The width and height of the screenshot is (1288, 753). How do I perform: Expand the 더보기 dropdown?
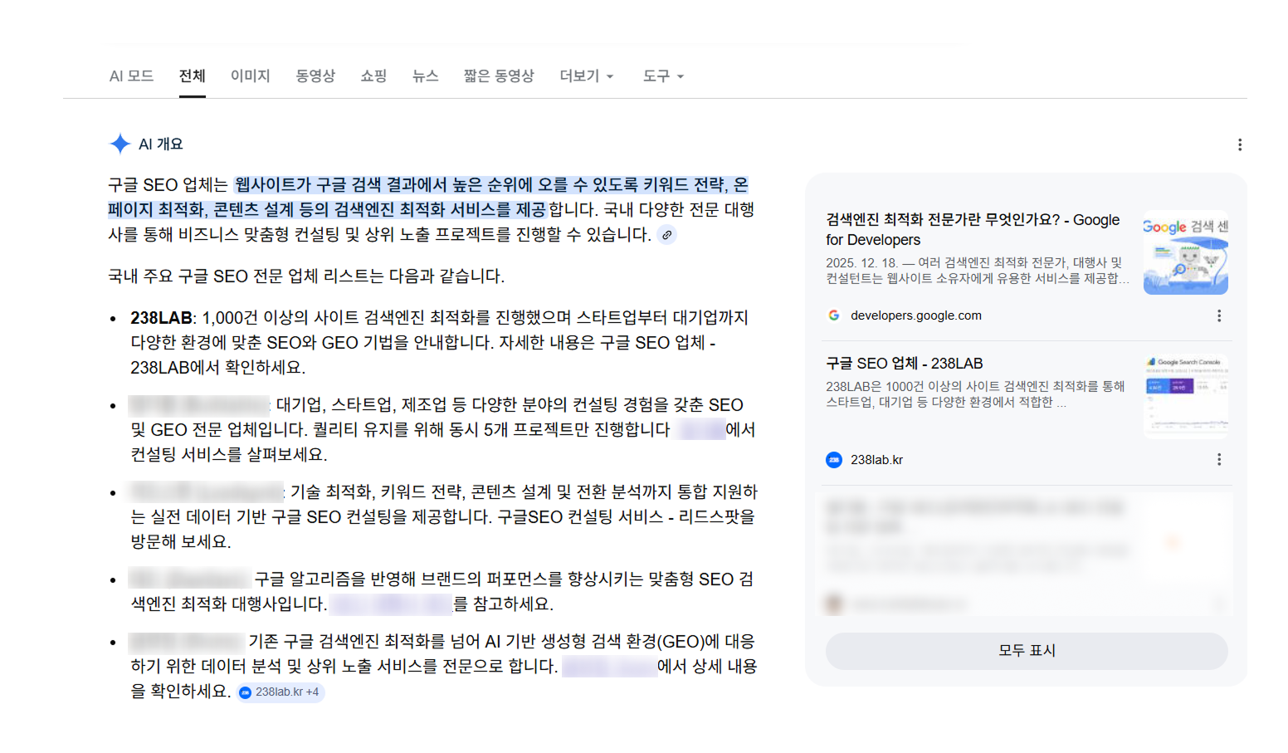click(587, 76)
